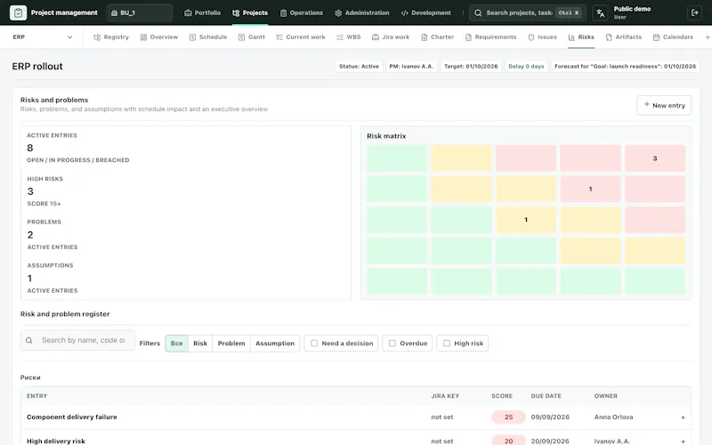Click the Assumptions count 1
The height and width of the screenshot is (445, 712).
click(x=29, y=279)
